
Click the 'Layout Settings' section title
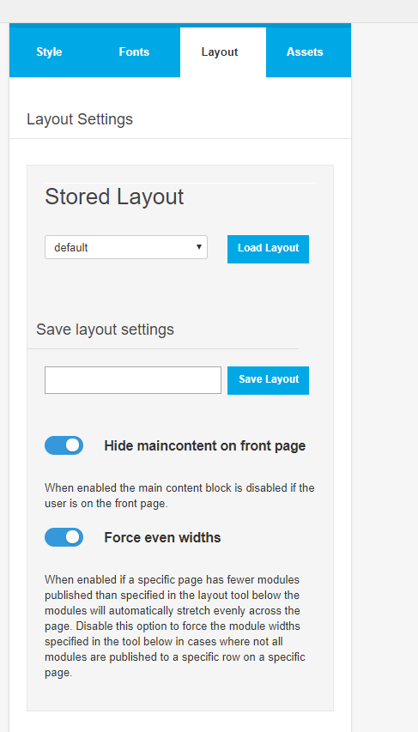80,119
